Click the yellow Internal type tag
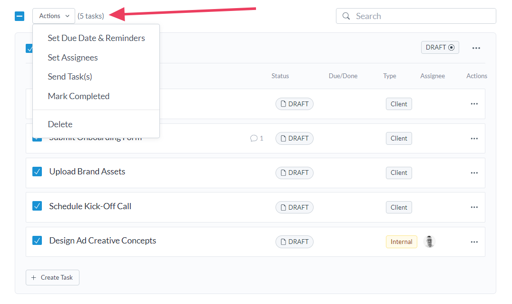 [x=401, y=242]
